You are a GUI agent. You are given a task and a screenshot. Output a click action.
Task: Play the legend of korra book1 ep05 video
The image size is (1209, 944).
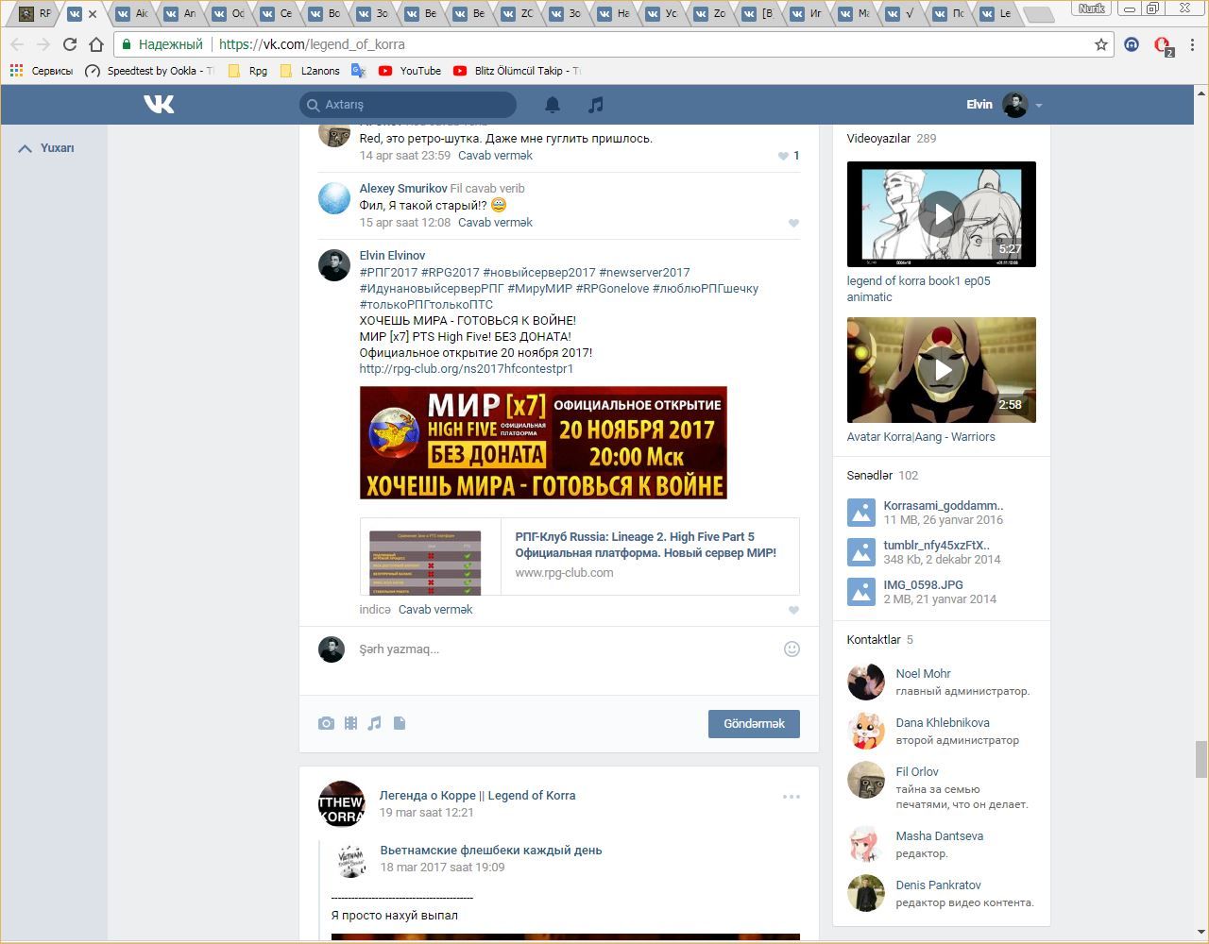point(942,214)
